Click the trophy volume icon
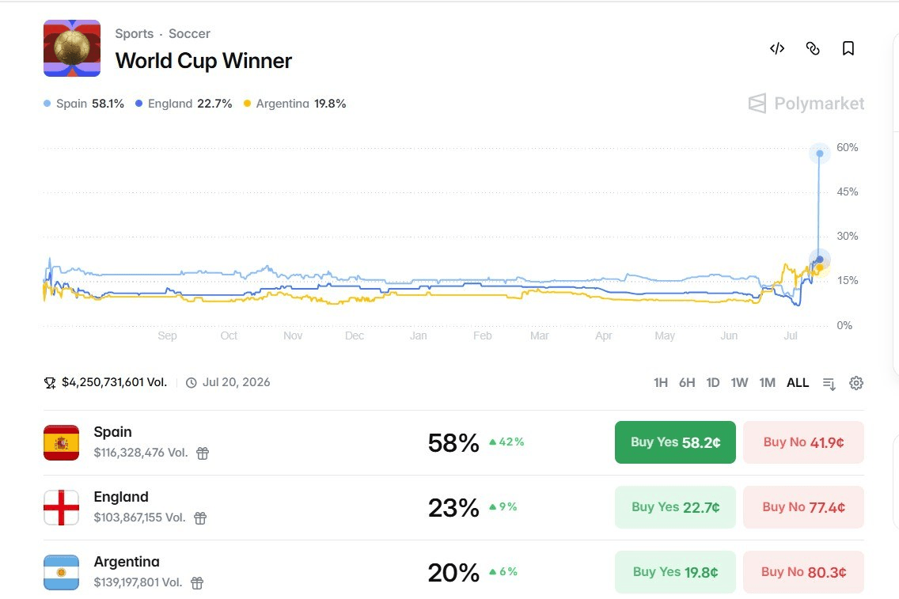The image size is (899, 599). pyautogui.click(x=50, y=382)
